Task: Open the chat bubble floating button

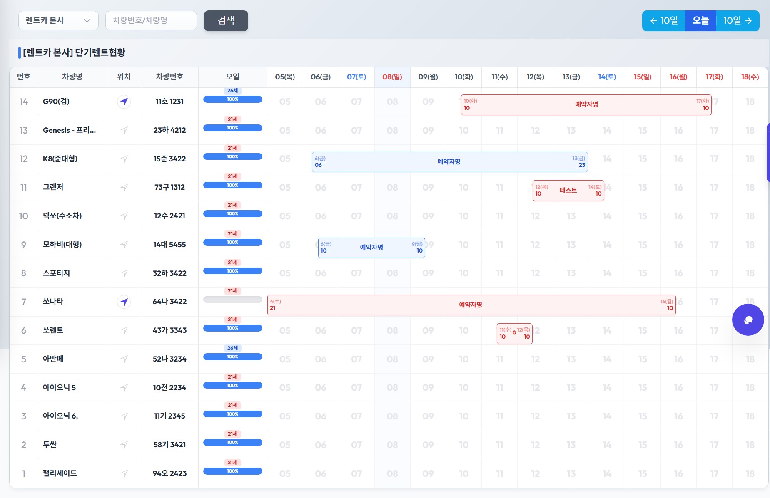Action: 748,320
